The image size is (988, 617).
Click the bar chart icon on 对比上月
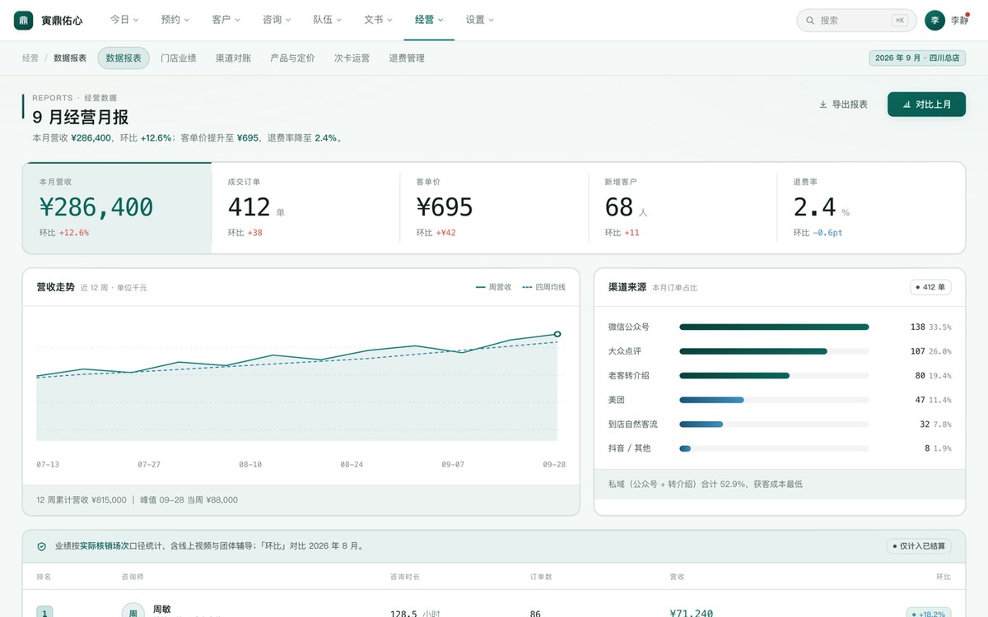(906, 104)
